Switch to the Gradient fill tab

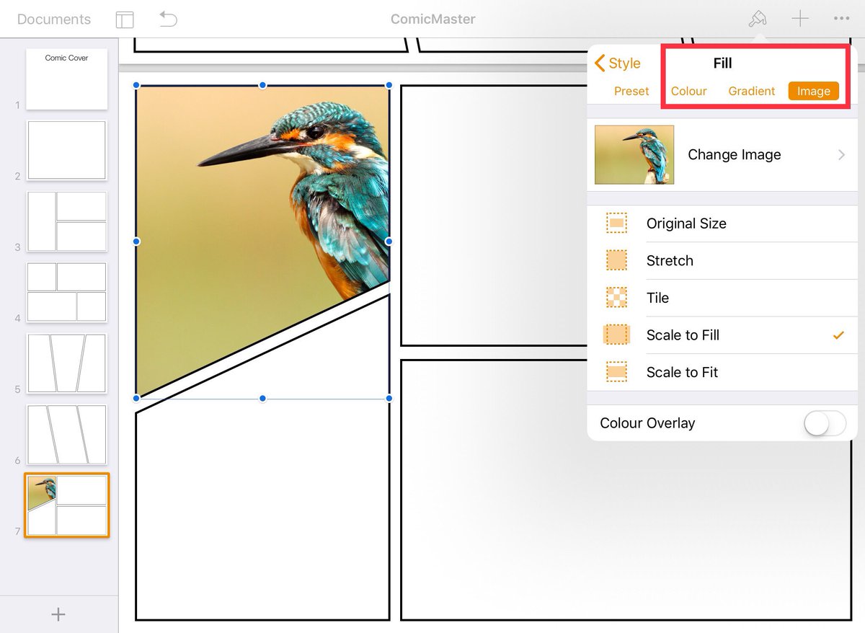tap(752, 91)
